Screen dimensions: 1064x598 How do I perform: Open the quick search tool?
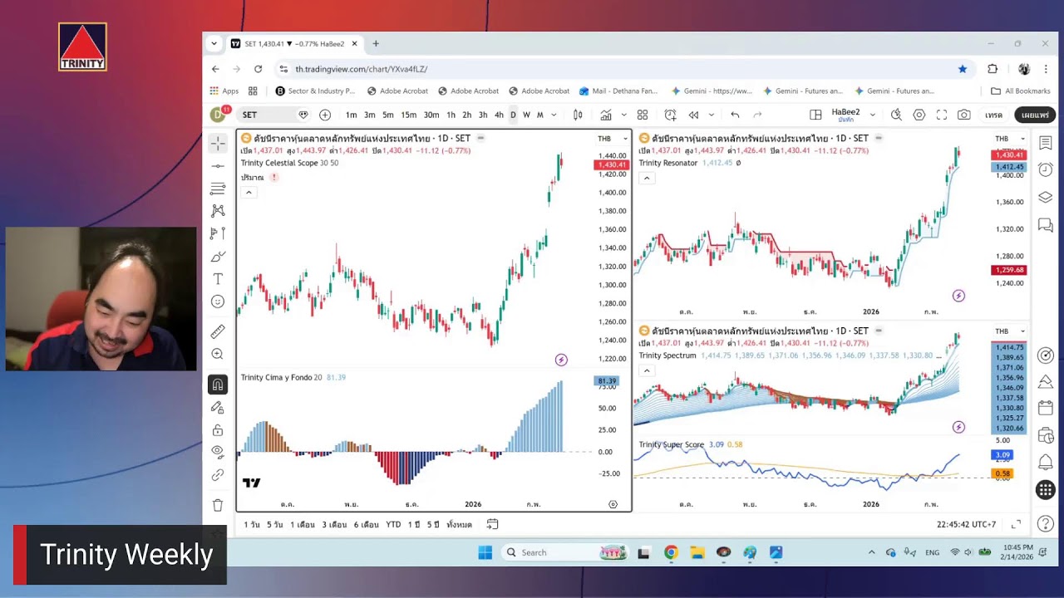(896, 115)
